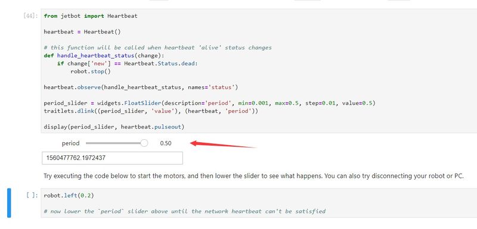Click the 0.50 slider value readout

pyautogui.click(x=166, y=143)
